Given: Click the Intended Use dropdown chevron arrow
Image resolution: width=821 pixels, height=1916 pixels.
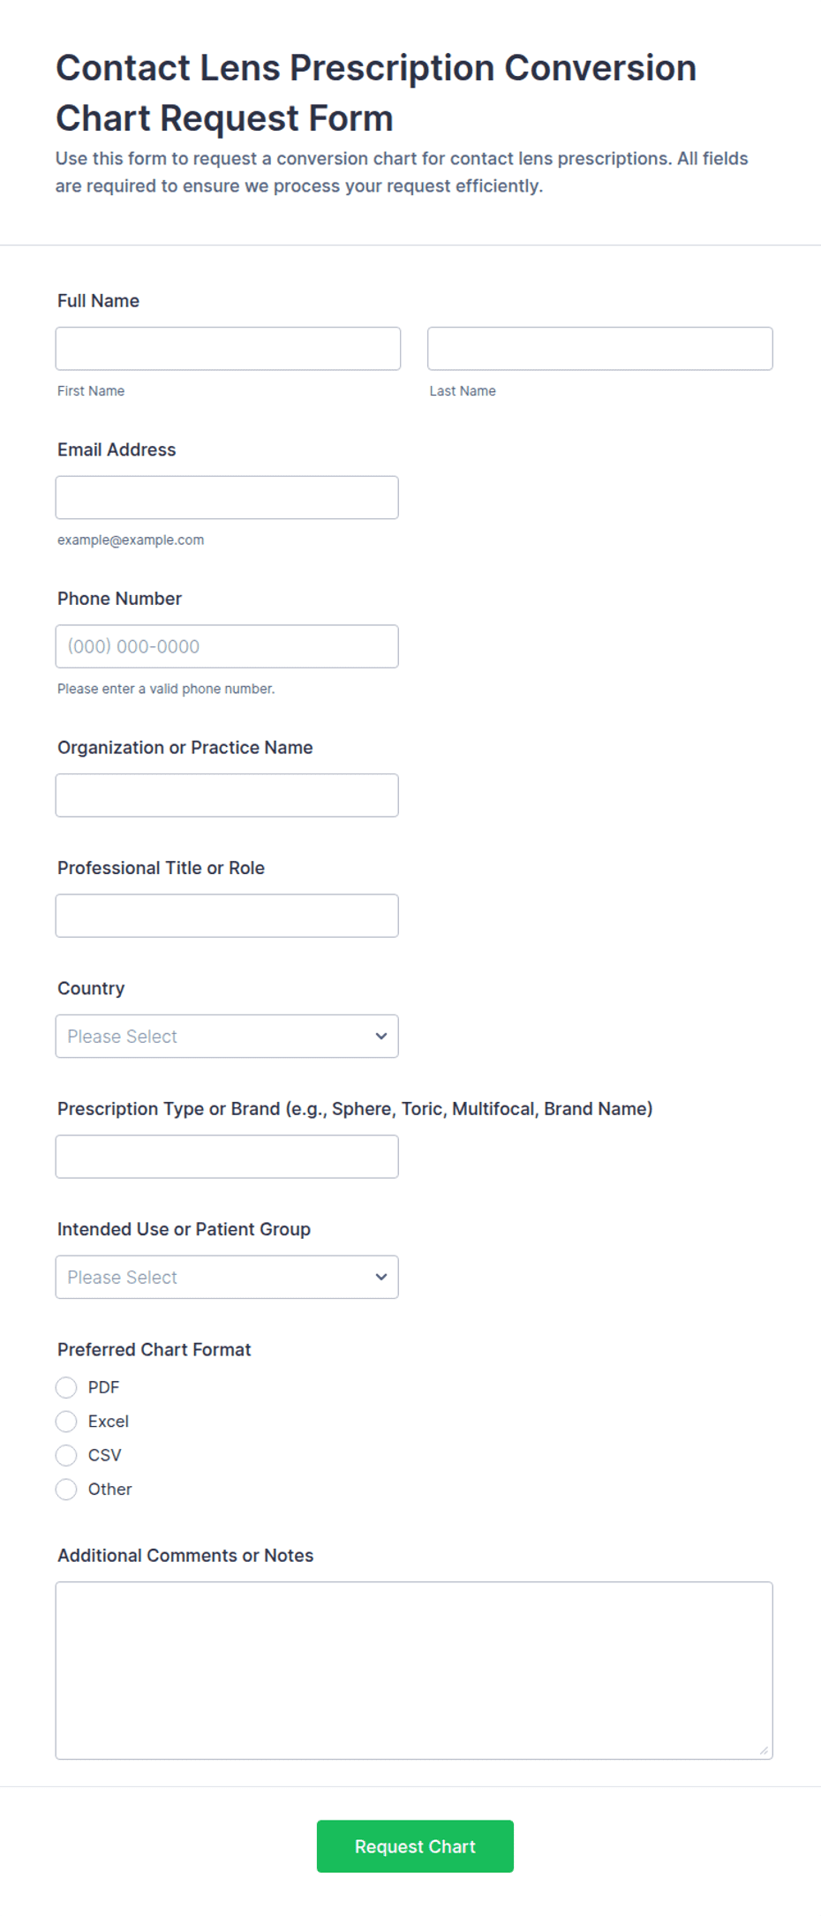Looking at the screenshot, I should 381,1277.
